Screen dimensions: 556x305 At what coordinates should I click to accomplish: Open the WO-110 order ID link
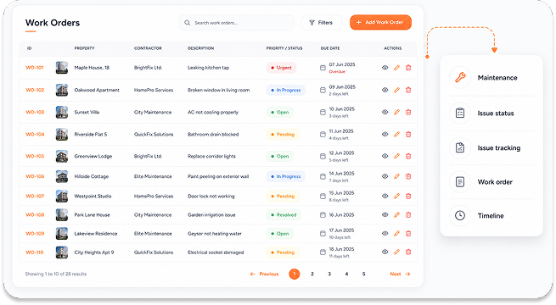(35, 252)
